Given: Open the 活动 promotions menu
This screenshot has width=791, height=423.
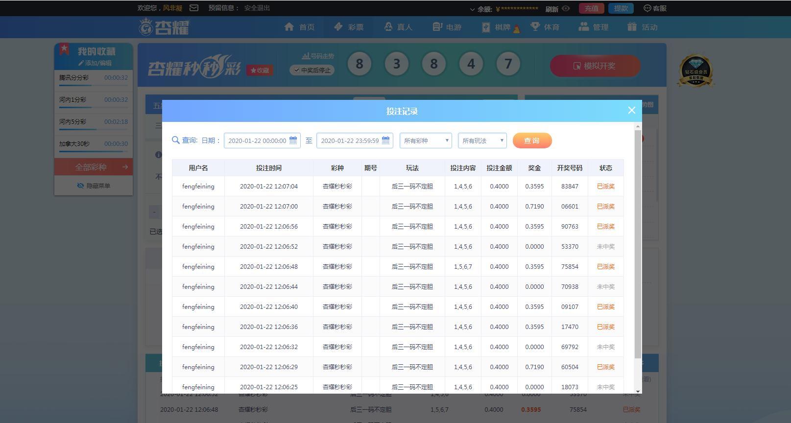Looking at the screenshot, I should tap(643, 27).
